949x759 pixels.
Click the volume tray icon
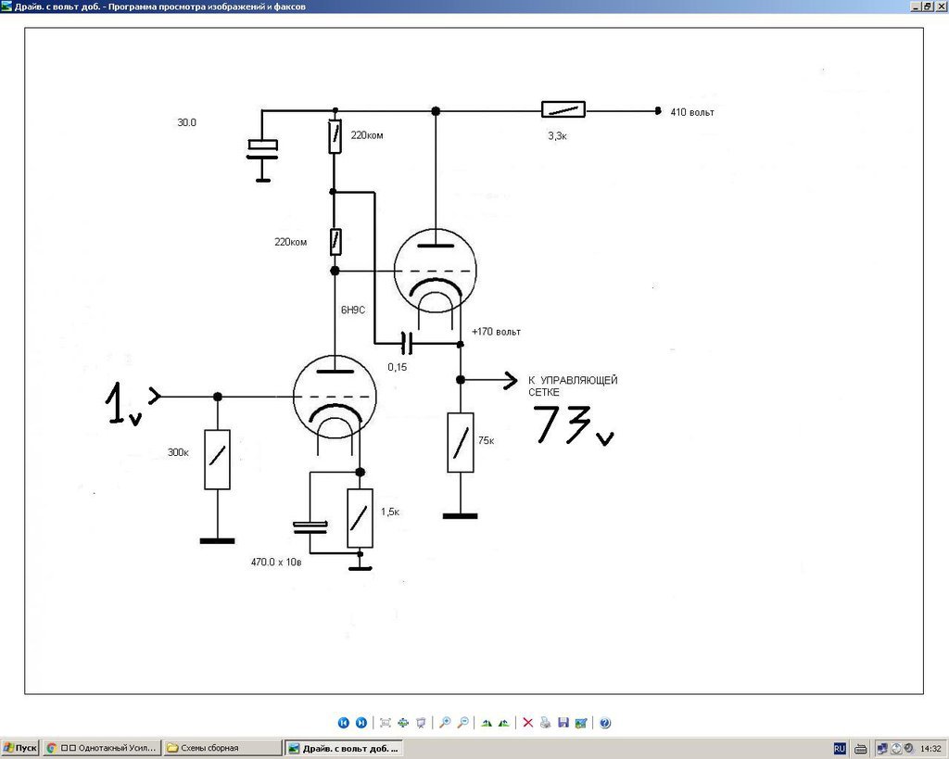[x=908, y=749]
